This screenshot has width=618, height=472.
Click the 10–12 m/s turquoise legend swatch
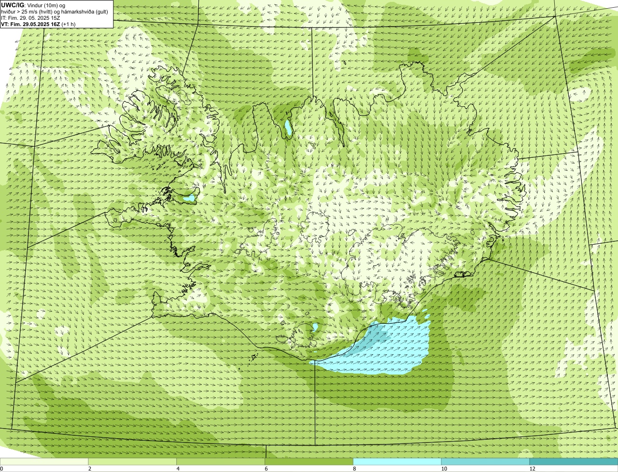point(486,461)
